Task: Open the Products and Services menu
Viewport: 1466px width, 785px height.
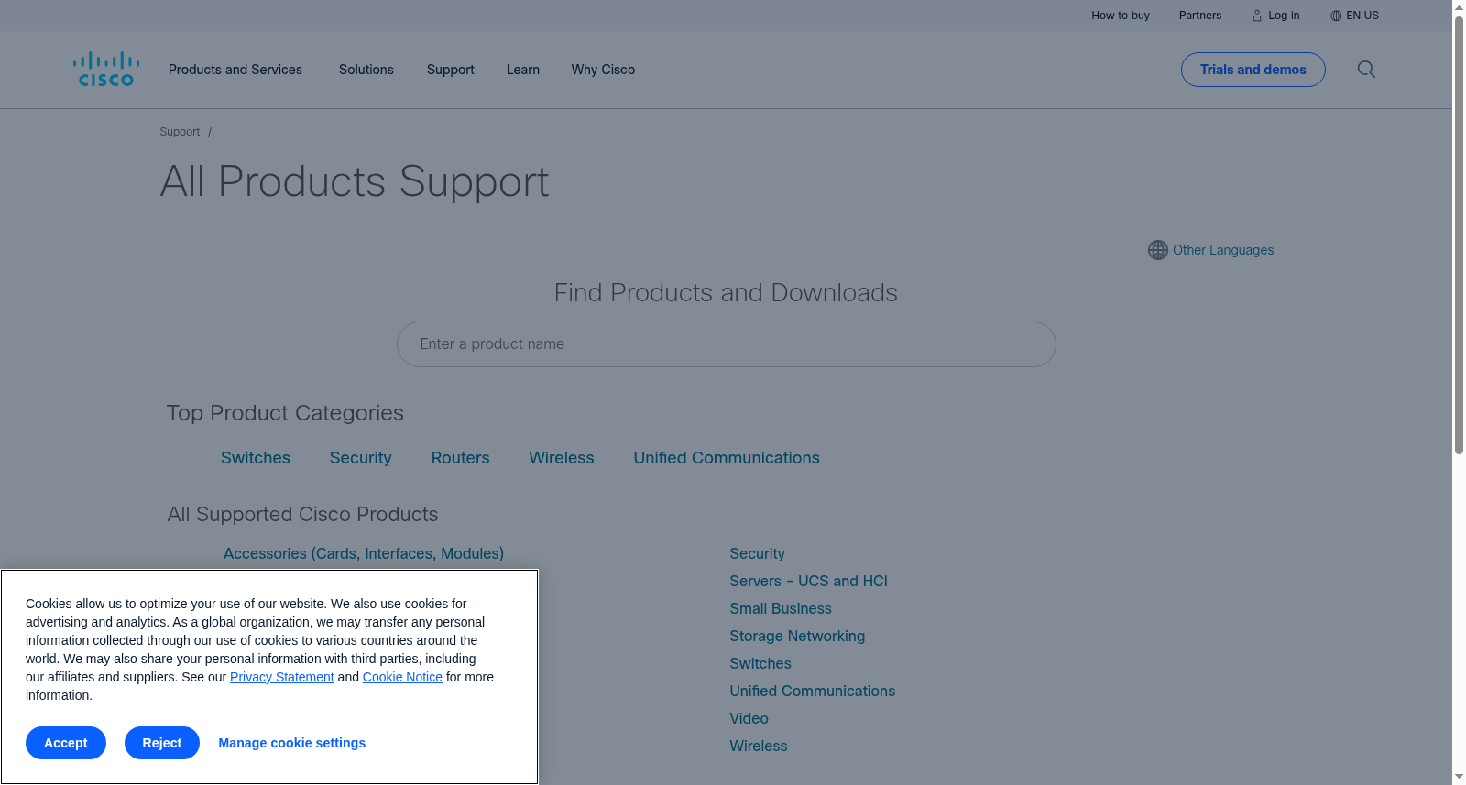Action: (x=235, y=70)
